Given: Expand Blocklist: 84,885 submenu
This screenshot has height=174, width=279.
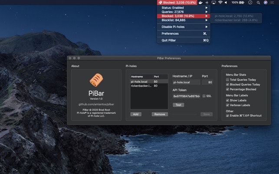Looking at the screenshot, I should (x=184, y=20).
